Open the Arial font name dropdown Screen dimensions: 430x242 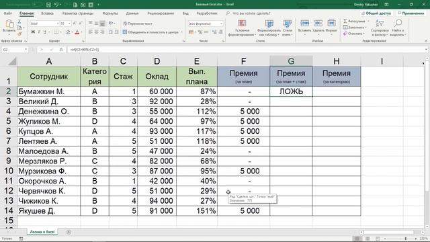[x=58, y=24]
